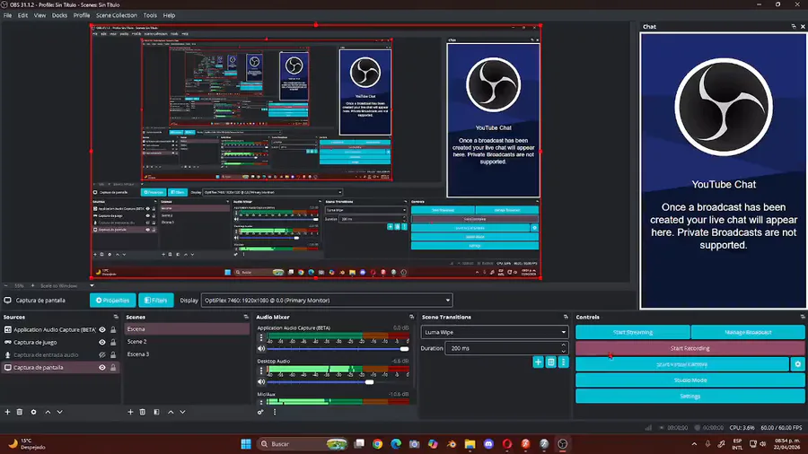The width and height of the screenshot is (808, 454).
Task: Click the Manage Broadcast button
Action: 748,332
